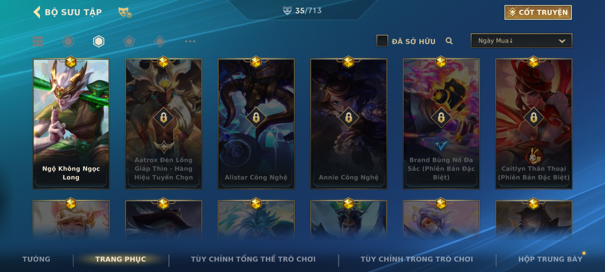The image size is (605, 272).
Task: Open Tùy Chỉnh Trong Trò Chơi tab
Action: pyautogui.click(x=417, y=259)
